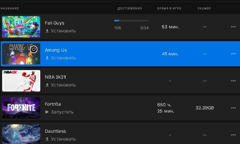Open three-dot options menu for Fortnite

pyautogui.click(x=233, y=108)
